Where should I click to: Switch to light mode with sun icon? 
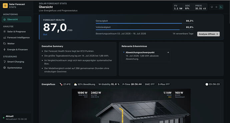(216, 7)
